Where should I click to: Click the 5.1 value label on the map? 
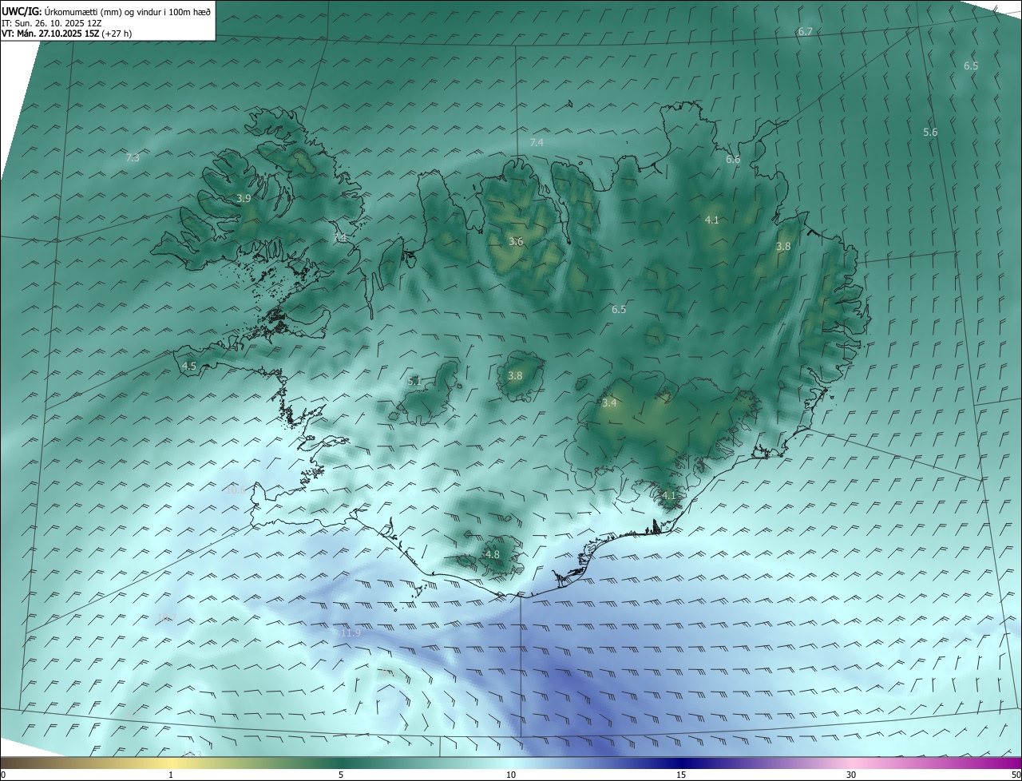(414, 382)
